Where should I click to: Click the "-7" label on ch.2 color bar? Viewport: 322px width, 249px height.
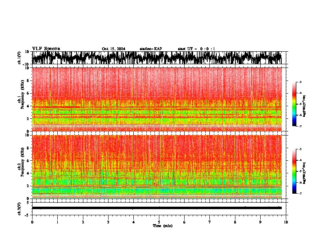[x=300, y=193]
